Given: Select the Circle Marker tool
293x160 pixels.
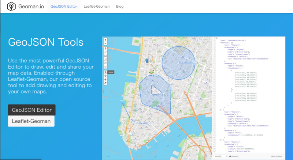Looking at the screenshot, I should (x=105, y=67).
